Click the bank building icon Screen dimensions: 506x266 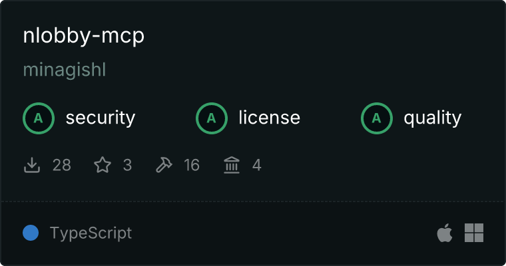(232, 165)
